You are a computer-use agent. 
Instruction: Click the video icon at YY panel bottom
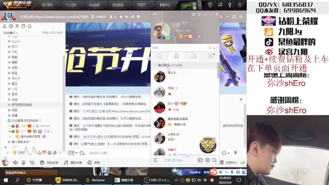pyautogui.click(x=200, y=160)
